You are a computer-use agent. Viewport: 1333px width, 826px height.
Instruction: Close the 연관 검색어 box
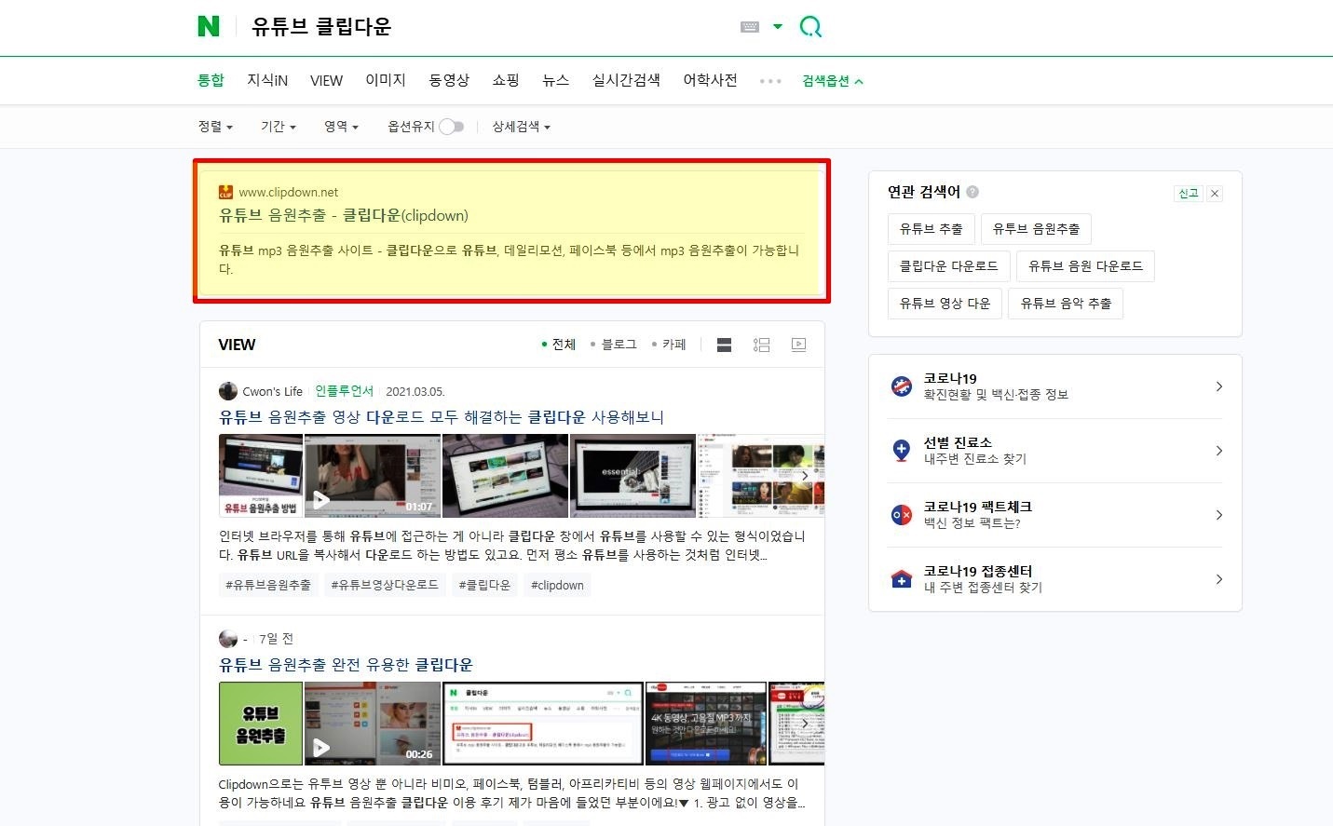[x=1215, y=194]
